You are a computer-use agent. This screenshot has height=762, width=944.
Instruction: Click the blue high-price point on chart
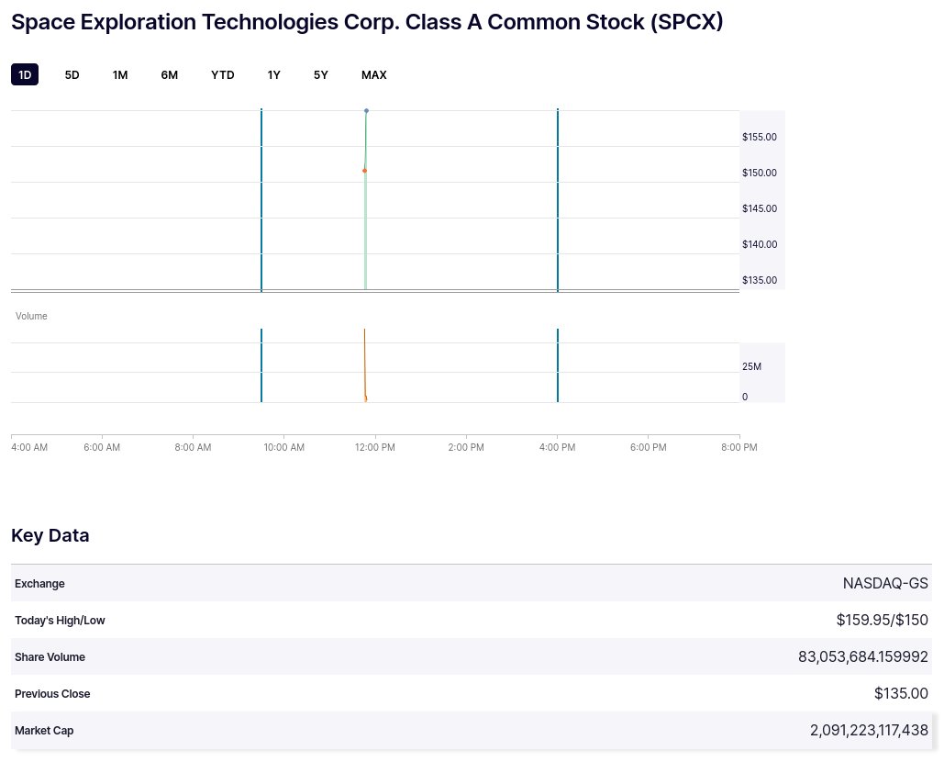pyautogui.click(x=366, y=111)
